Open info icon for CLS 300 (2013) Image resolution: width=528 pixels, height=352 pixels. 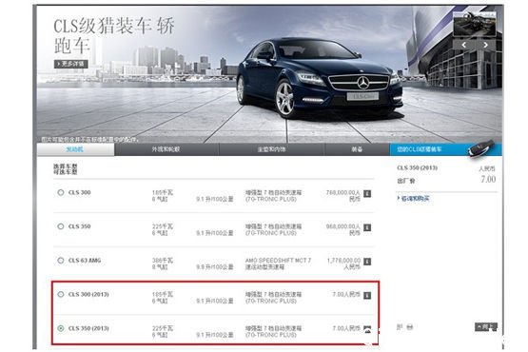(x=367, y=296)
